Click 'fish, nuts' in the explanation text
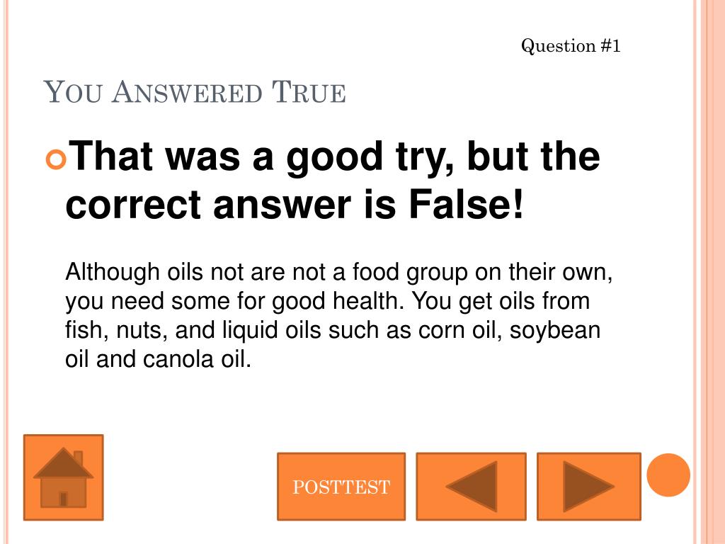The height and width of the screenshot is (544, 725). (116, 331)
